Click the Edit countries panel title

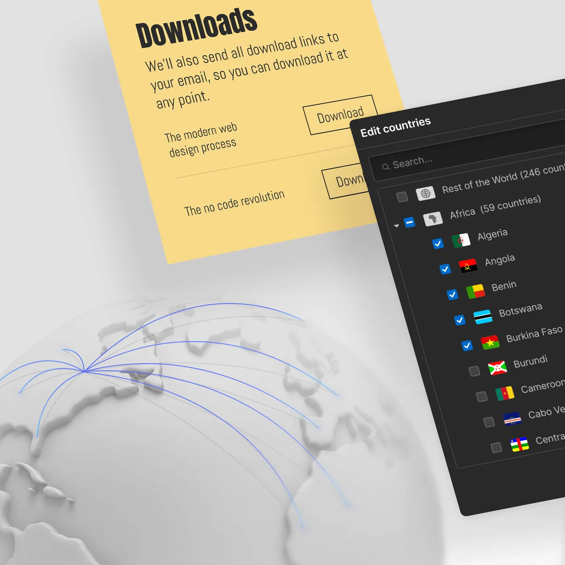coord(395,127)
